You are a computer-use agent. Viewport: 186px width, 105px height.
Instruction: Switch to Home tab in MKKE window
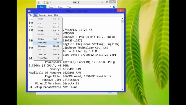(51, 7)
